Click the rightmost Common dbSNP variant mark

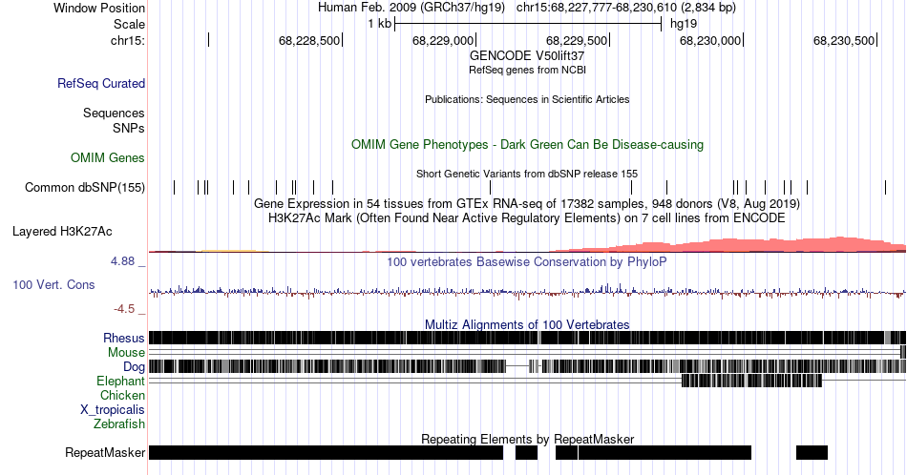[x=885, y=187]
